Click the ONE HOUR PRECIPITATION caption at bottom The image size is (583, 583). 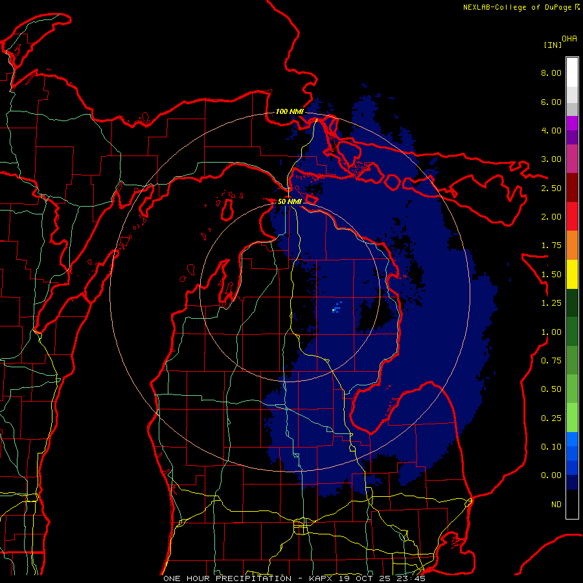(294, 578)
